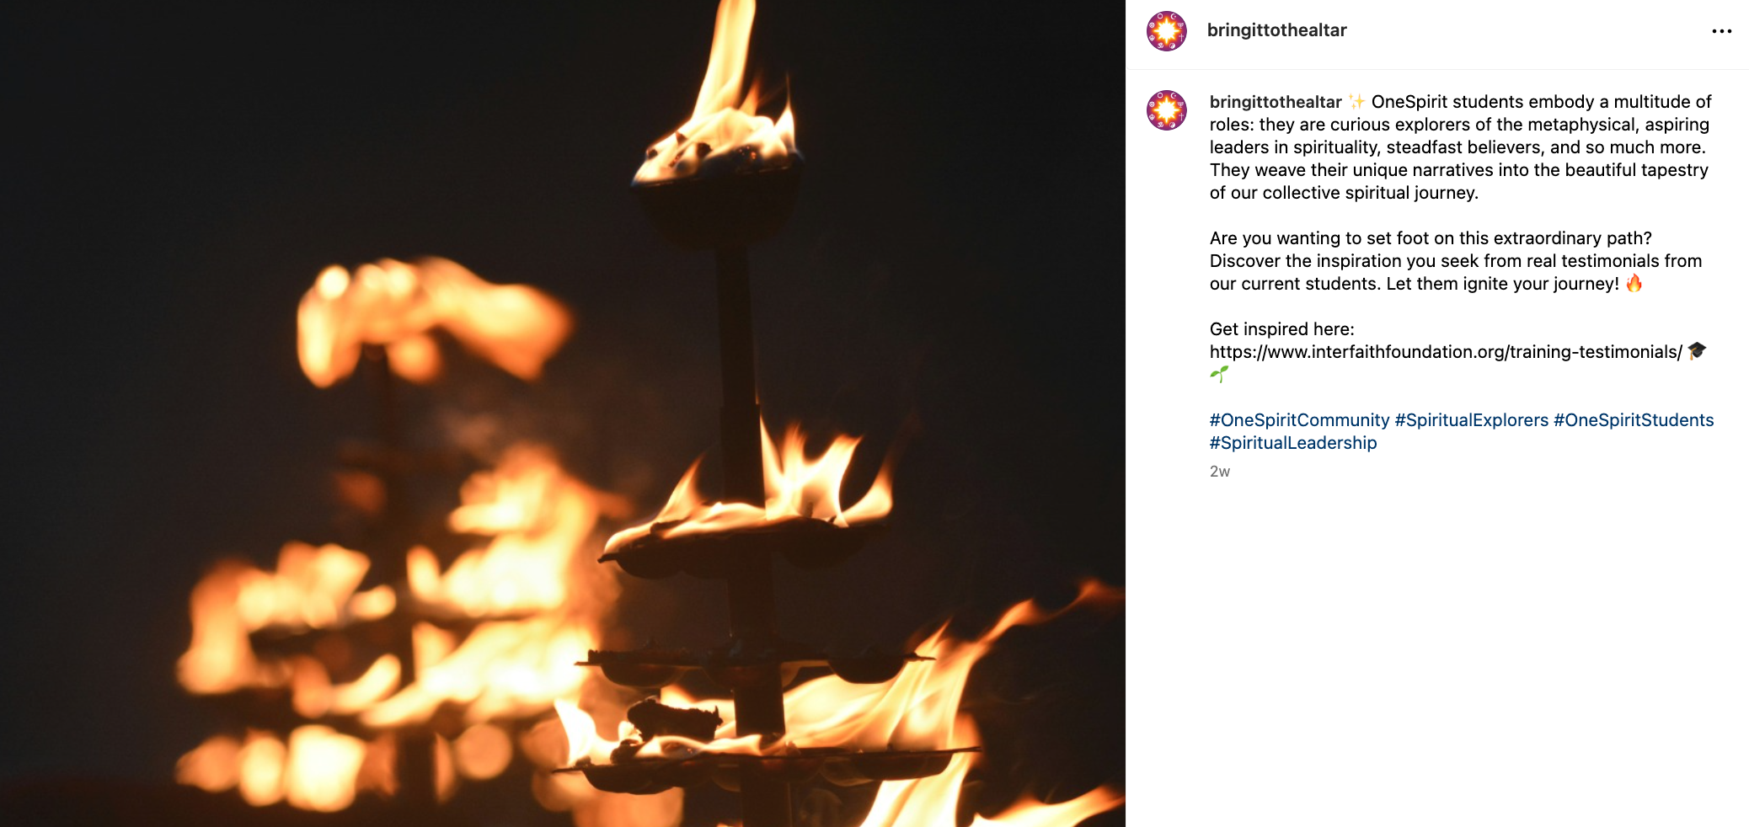Open the three-dots more options menu

tap(1721, 31)
